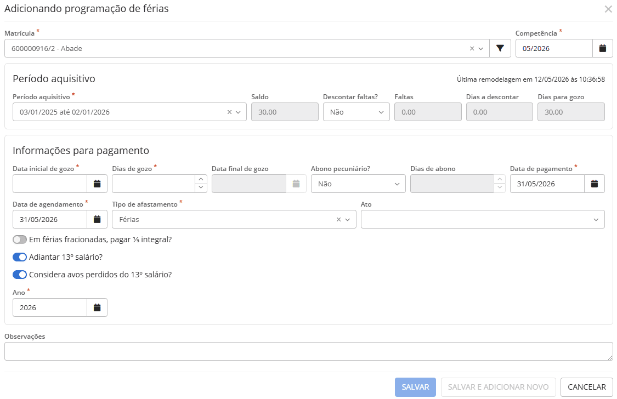
Task: Open calendar for Data de agendamento
Action: point(97,219)
